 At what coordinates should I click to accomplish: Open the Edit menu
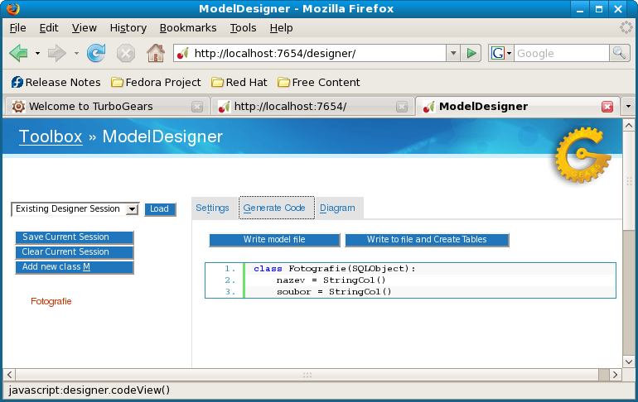[x=48, y=28]
